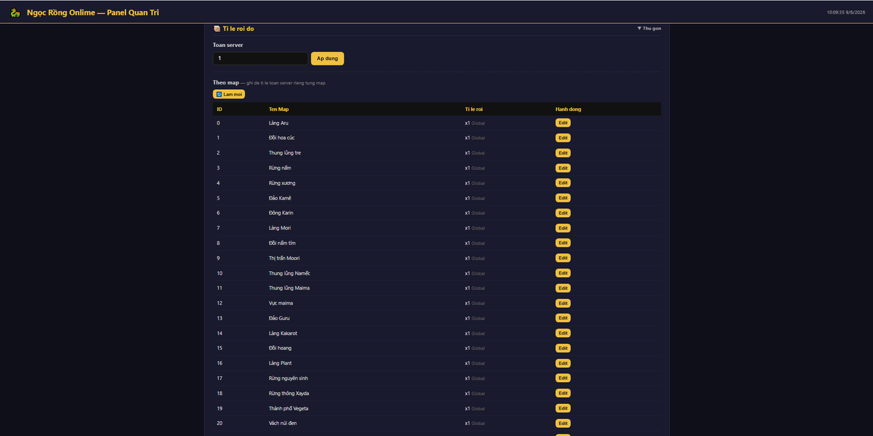Screen dimensions: 873x436
Task: Select the Đảo Kamê map name
Action: pos(280,198)
